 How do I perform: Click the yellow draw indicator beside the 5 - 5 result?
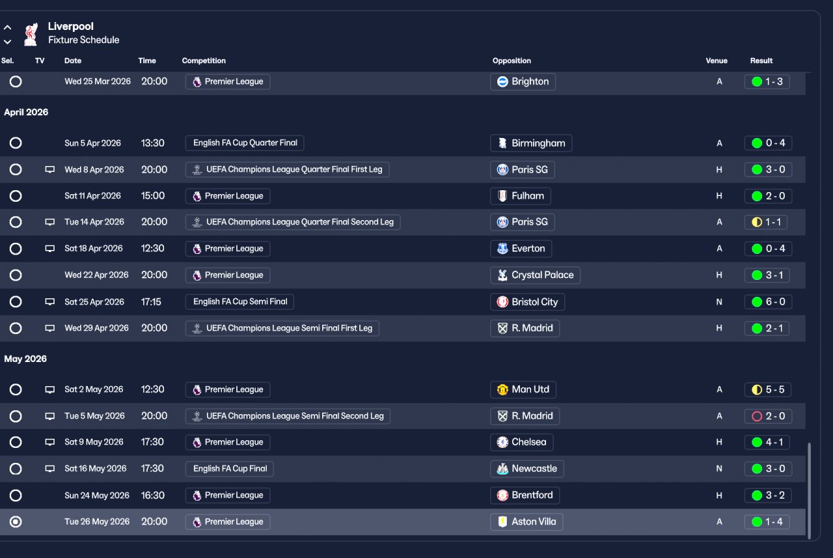click(757, 389)
